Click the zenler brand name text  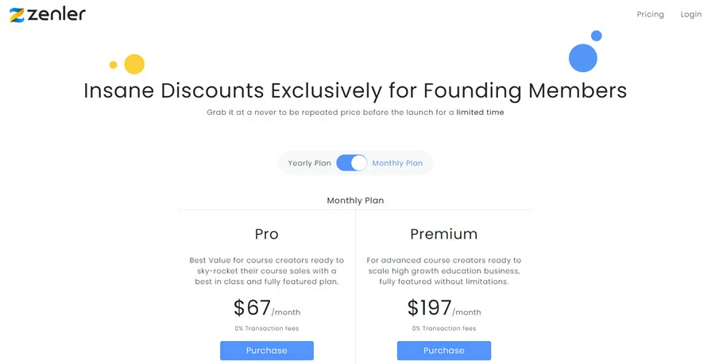coord(56,14)
